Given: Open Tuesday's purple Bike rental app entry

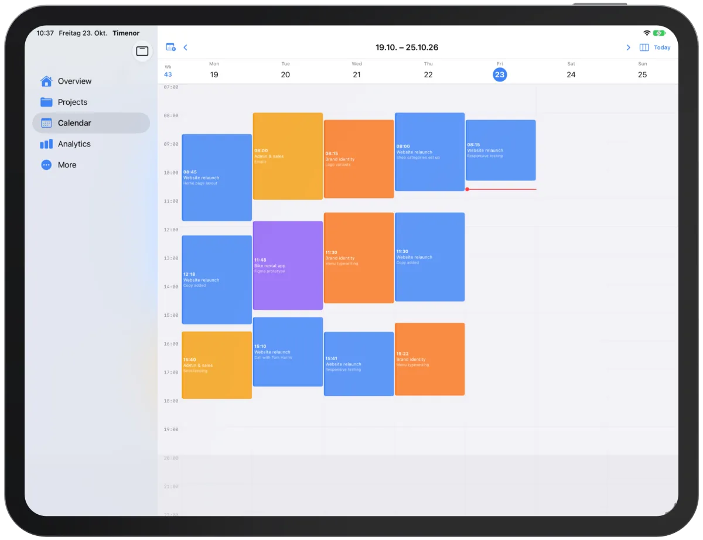Looking at the screenshot, I should point(288,265).
